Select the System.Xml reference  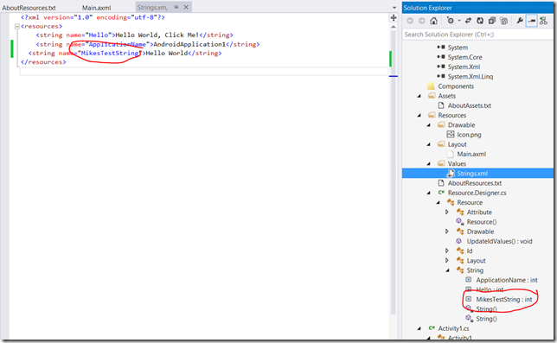464,67
